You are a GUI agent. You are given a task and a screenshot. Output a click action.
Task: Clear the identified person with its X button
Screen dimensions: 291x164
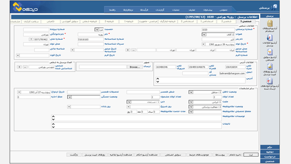(19, 67)
